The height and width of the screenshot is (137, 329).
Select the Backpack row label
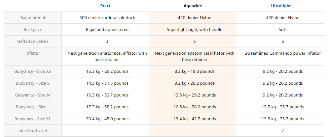[33, 30]
